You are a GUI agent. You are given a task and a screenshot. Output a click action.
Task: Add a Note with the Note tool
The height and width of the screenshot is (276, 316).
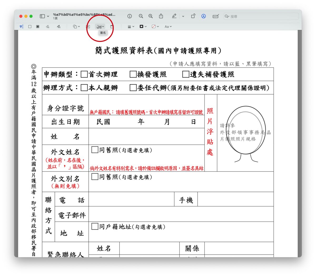(112, 27)
